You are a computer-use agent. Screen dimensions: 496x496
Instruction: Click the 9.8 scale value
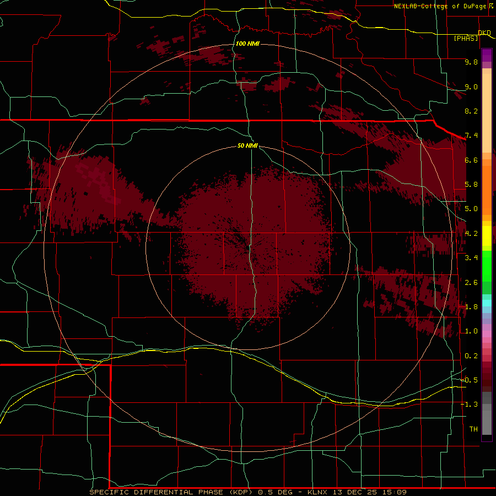click(471, 62)
